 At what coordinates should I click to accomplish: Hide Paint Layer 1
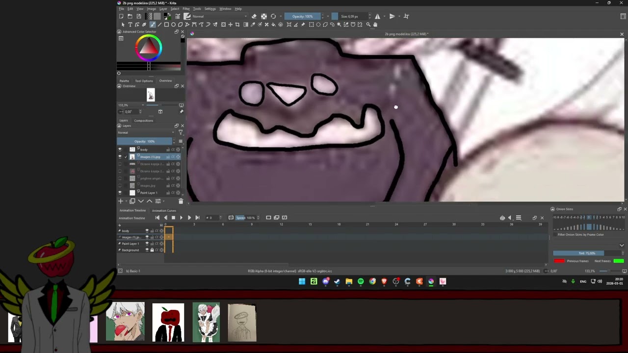pyautogui.click(x=120, y=193)
